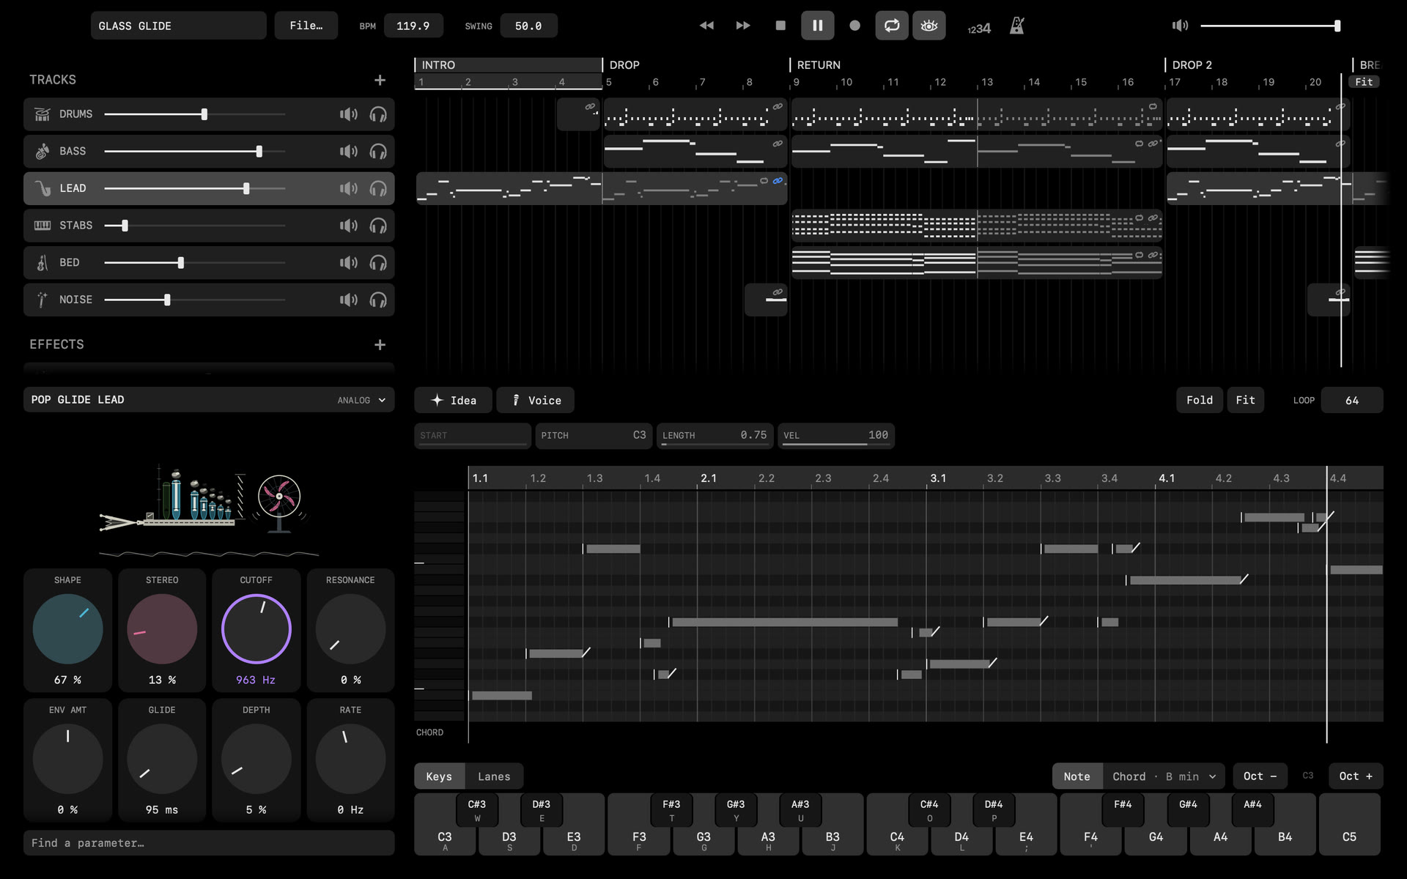Mute the DRUMS track speaker icon
This screenshot has height=879, width=1407.
349,114
